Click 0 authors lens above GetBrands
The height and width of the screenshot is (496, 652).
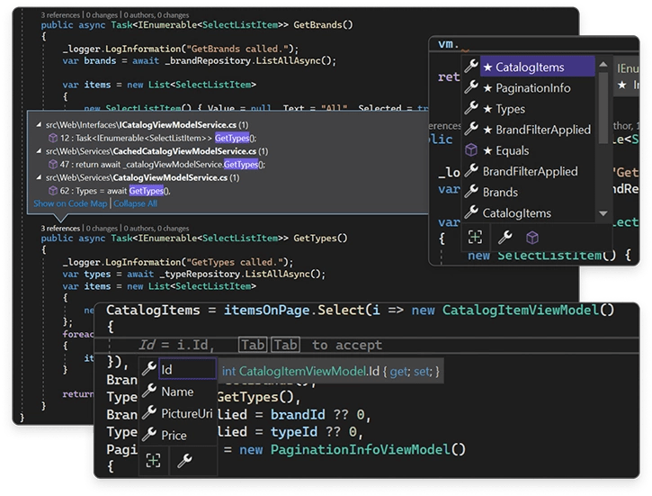[138, 15]
